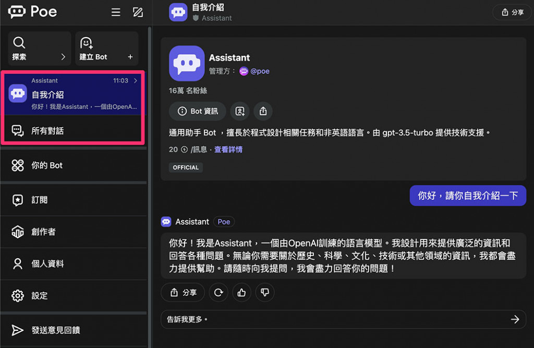Click the 訂閱 star badge icon
Viewport: 534px width, 348px height.
tap(18, 200)
